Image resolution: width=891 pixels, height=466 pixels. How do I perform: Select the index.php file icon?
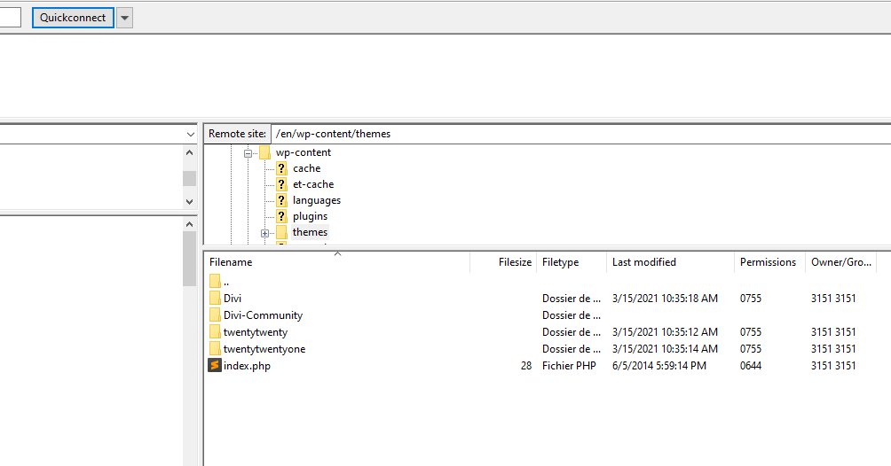[215, 366]
